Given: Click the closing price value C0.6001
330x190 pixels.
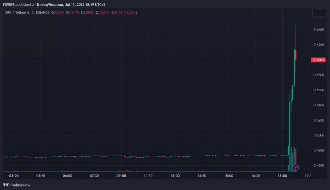Looking at the screenshot, I should click(102, 13).
